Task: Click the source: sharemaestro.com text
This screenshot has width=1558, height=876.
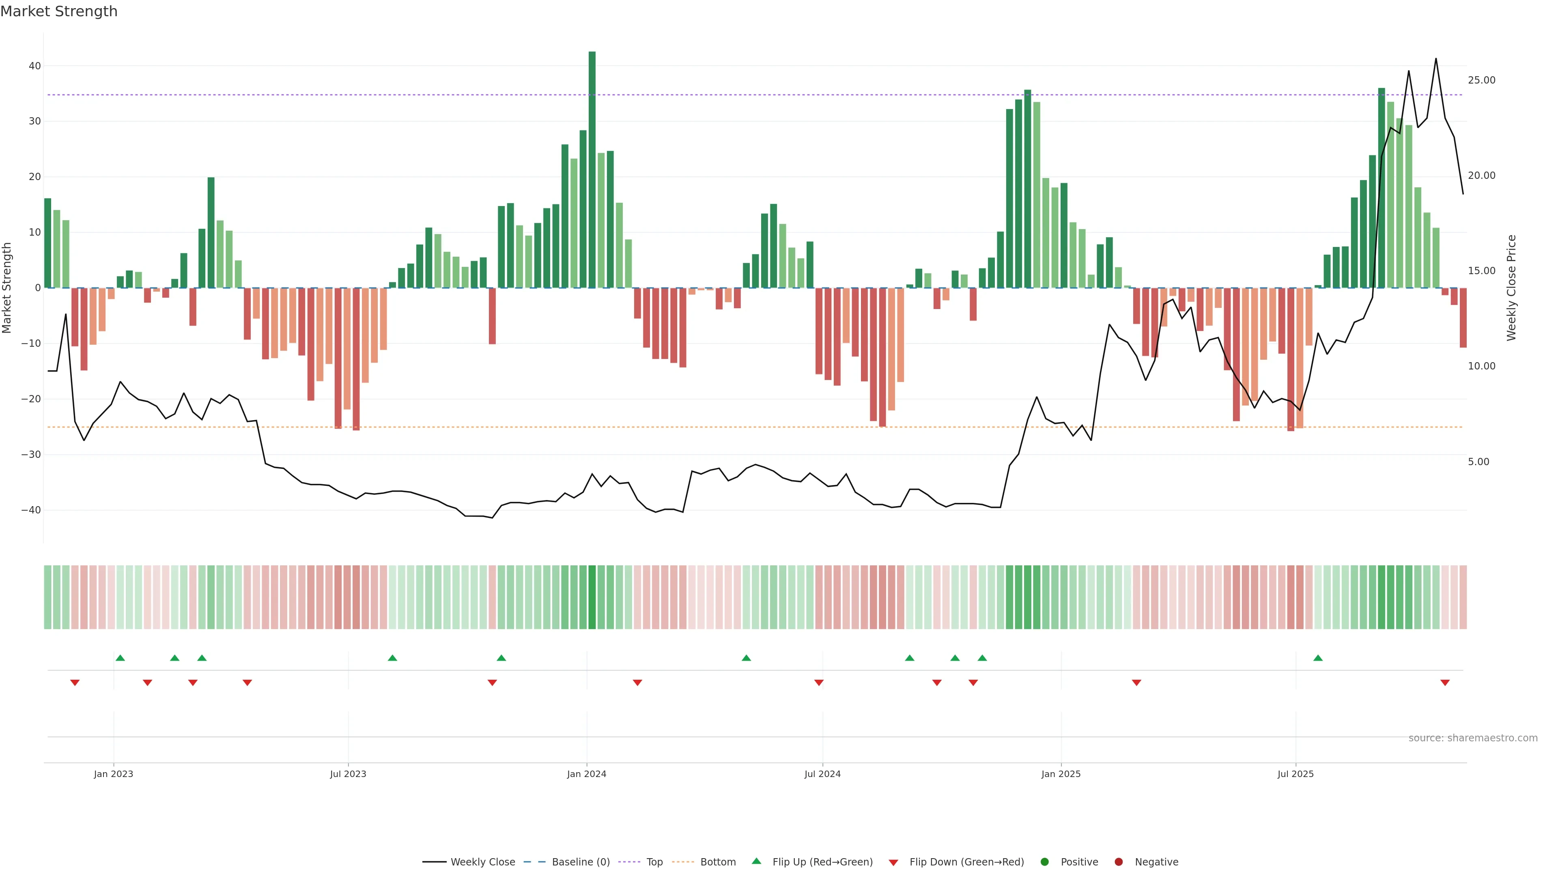Action: 1473,738
